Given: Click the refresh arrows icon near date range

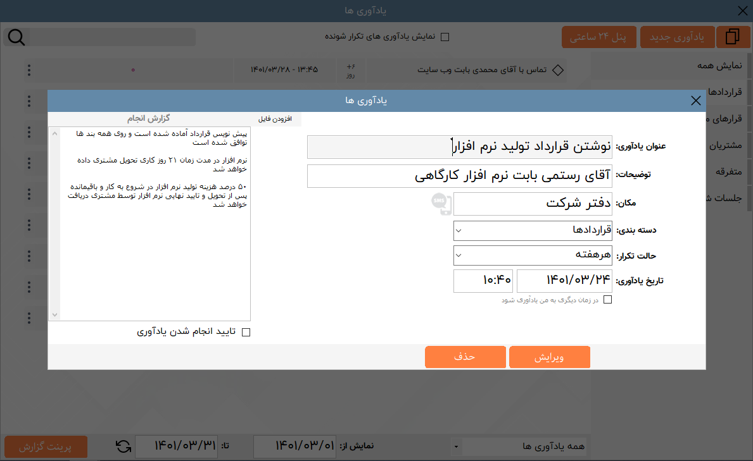Looking at the screenshot, I should 123,446.
